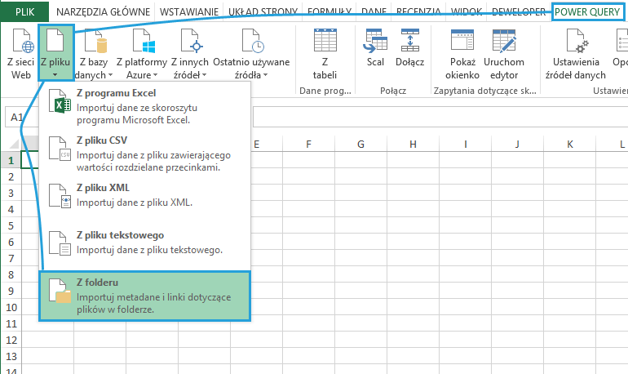628x374 pixels.
Task: Select column K header
Action: pyautogui.click(x=569, y=144)
